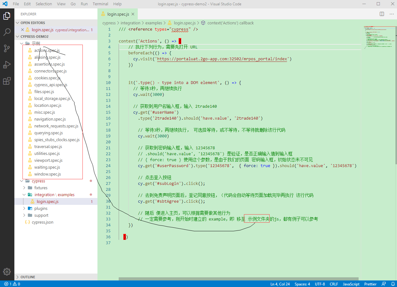The image size is (397, 287).
Task: Open connectors.spec.js file
Action: tap(50, 71)
